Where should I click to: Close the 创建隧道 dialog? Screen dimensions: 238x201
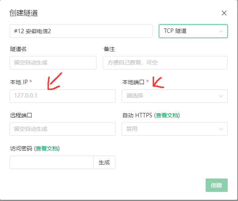pyautogui.click(x=224, y=13)
